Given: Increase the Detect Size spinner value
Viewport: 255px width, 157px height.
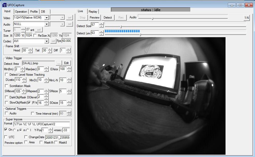Looking at the screenshot, I should click(101, 24).
